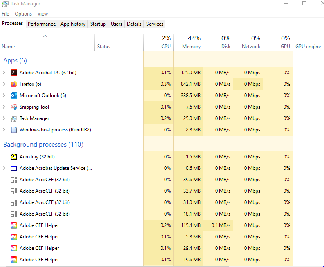This screenshot has width=324, height=267.
Task: Click Snipping Tool memory value 7.6 MB
Action: tap(193, 107)
